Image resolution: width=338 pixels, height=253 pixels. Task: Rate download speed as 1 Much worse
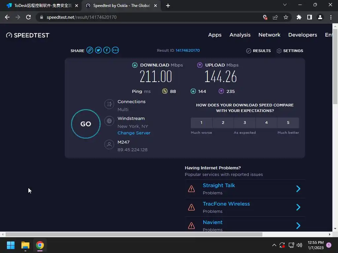coord(201,123)
